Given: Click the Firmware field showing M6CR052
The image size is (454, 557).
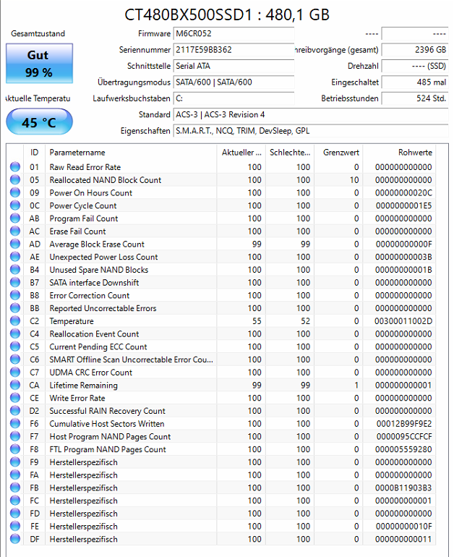Looking at the screenshot, I should (x=234, y=34).
